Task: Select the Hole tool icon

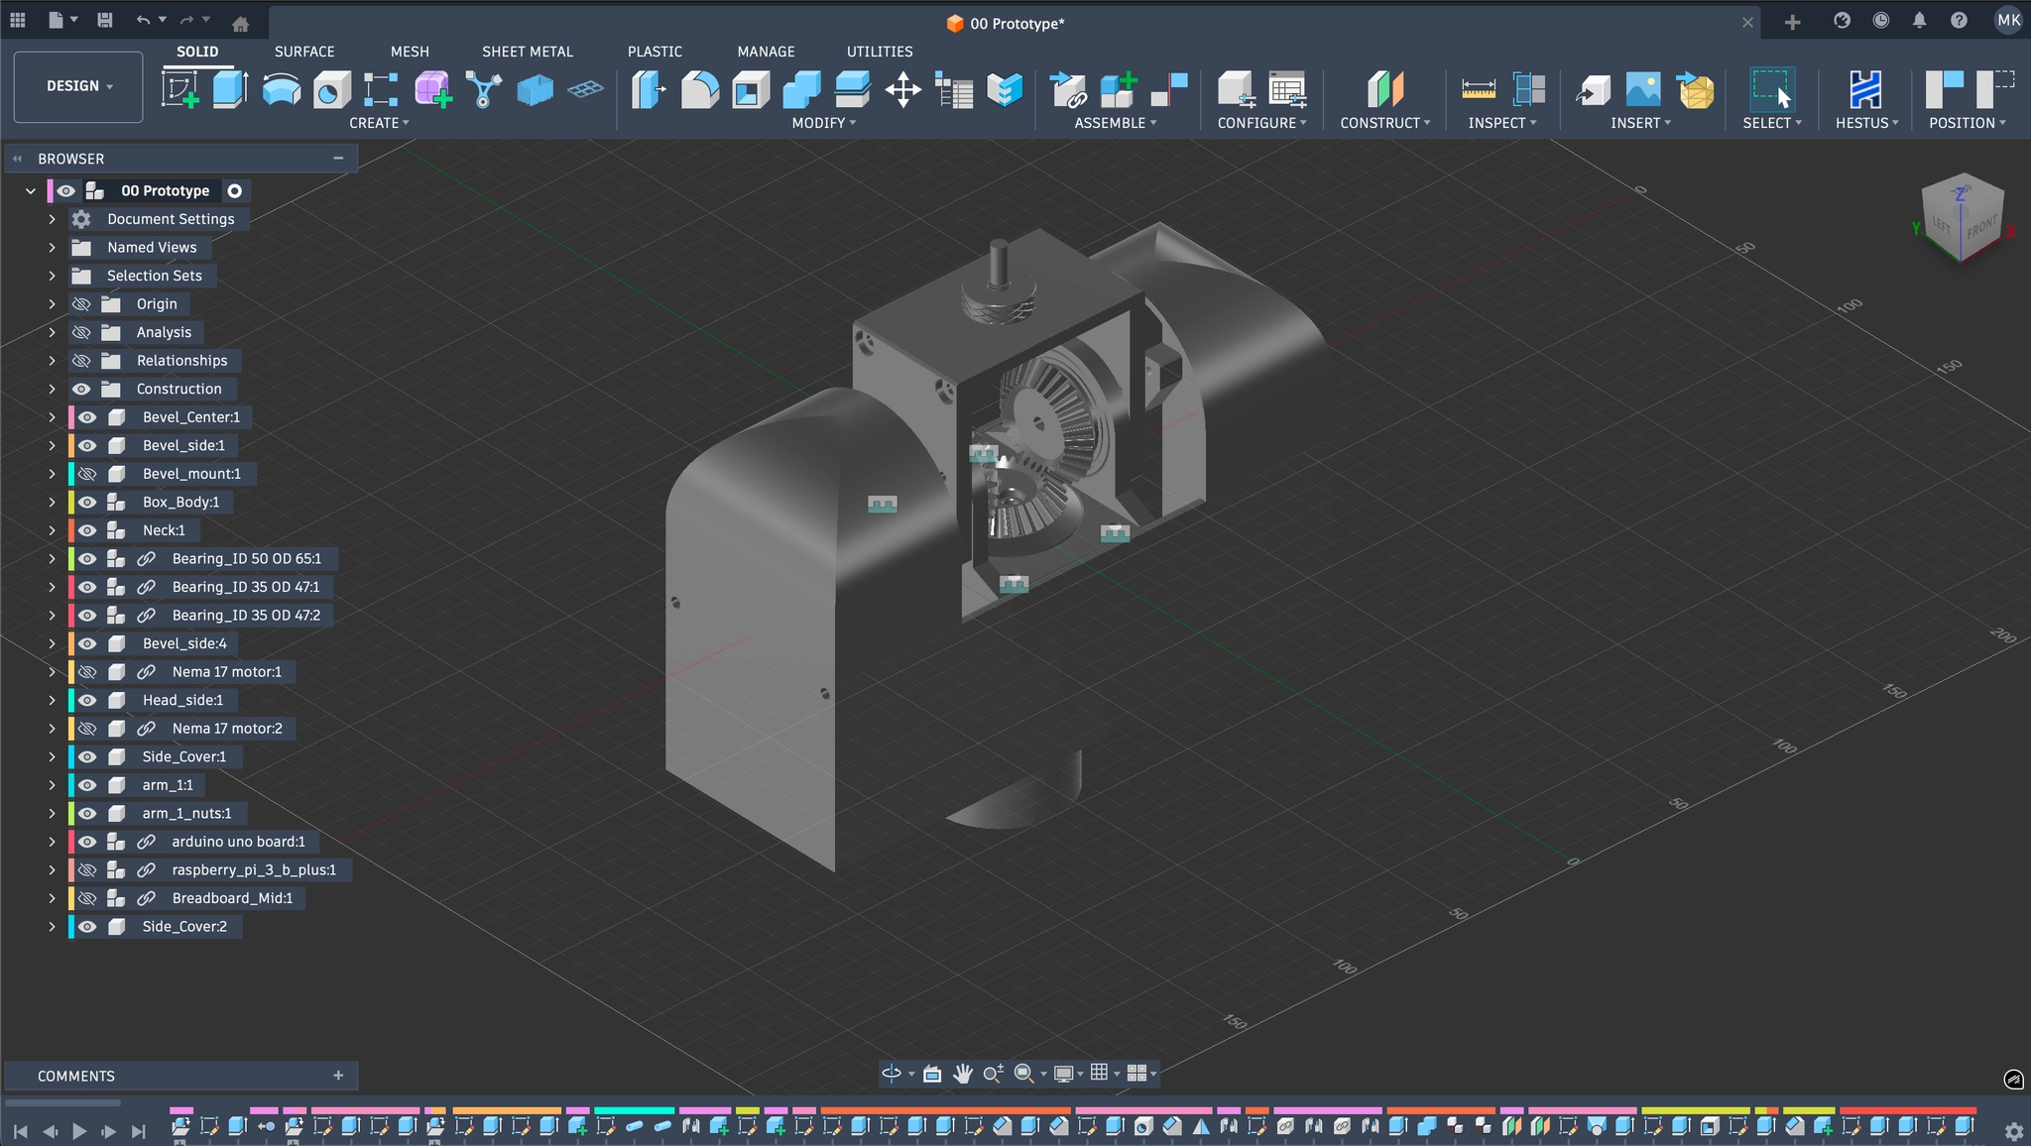Action: tap(331, 90)
